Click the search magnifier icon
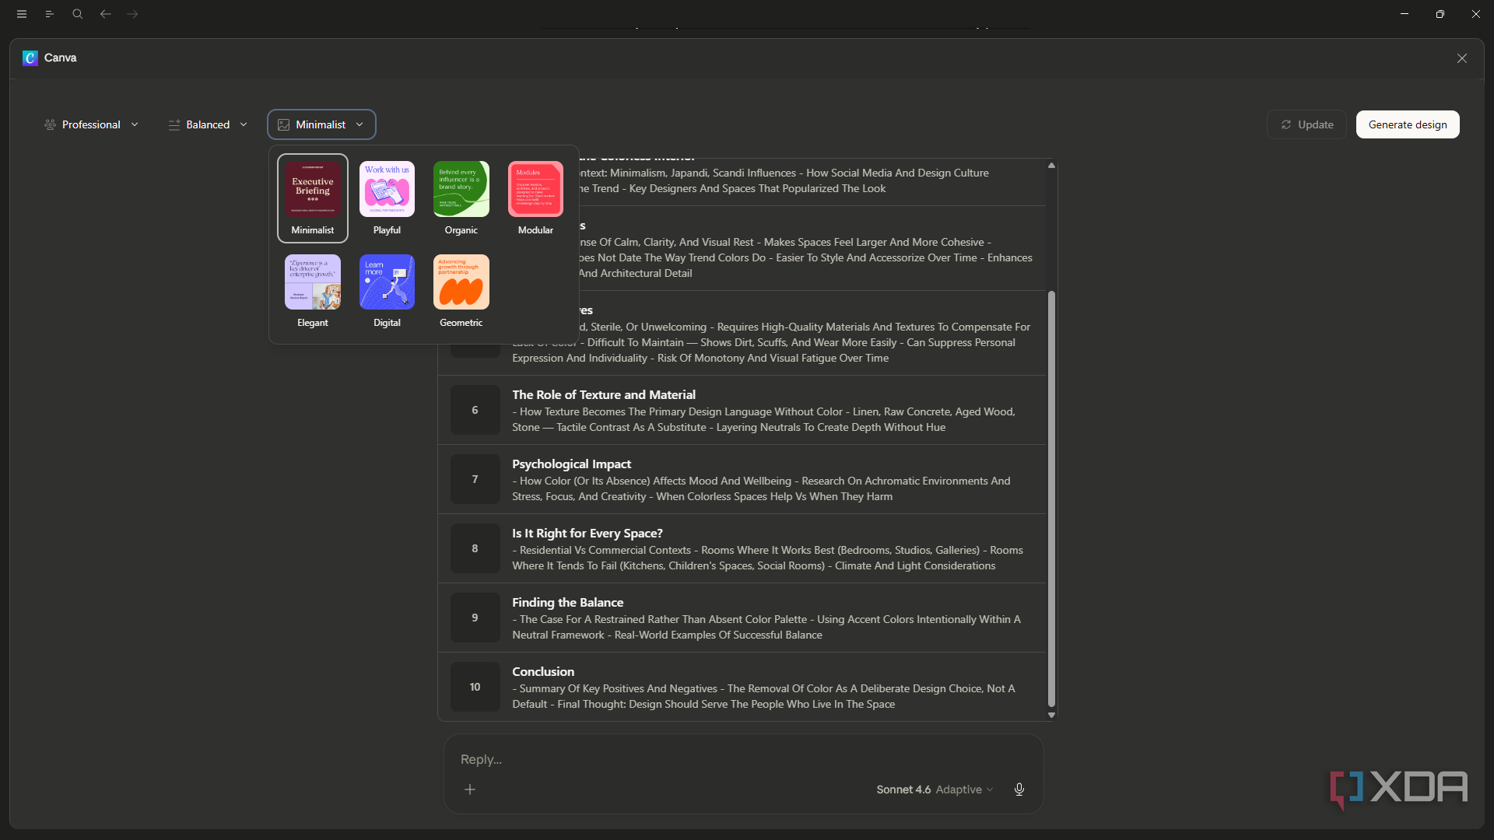The height and width of the screenshot is (840, 1494). click(78, 14)
